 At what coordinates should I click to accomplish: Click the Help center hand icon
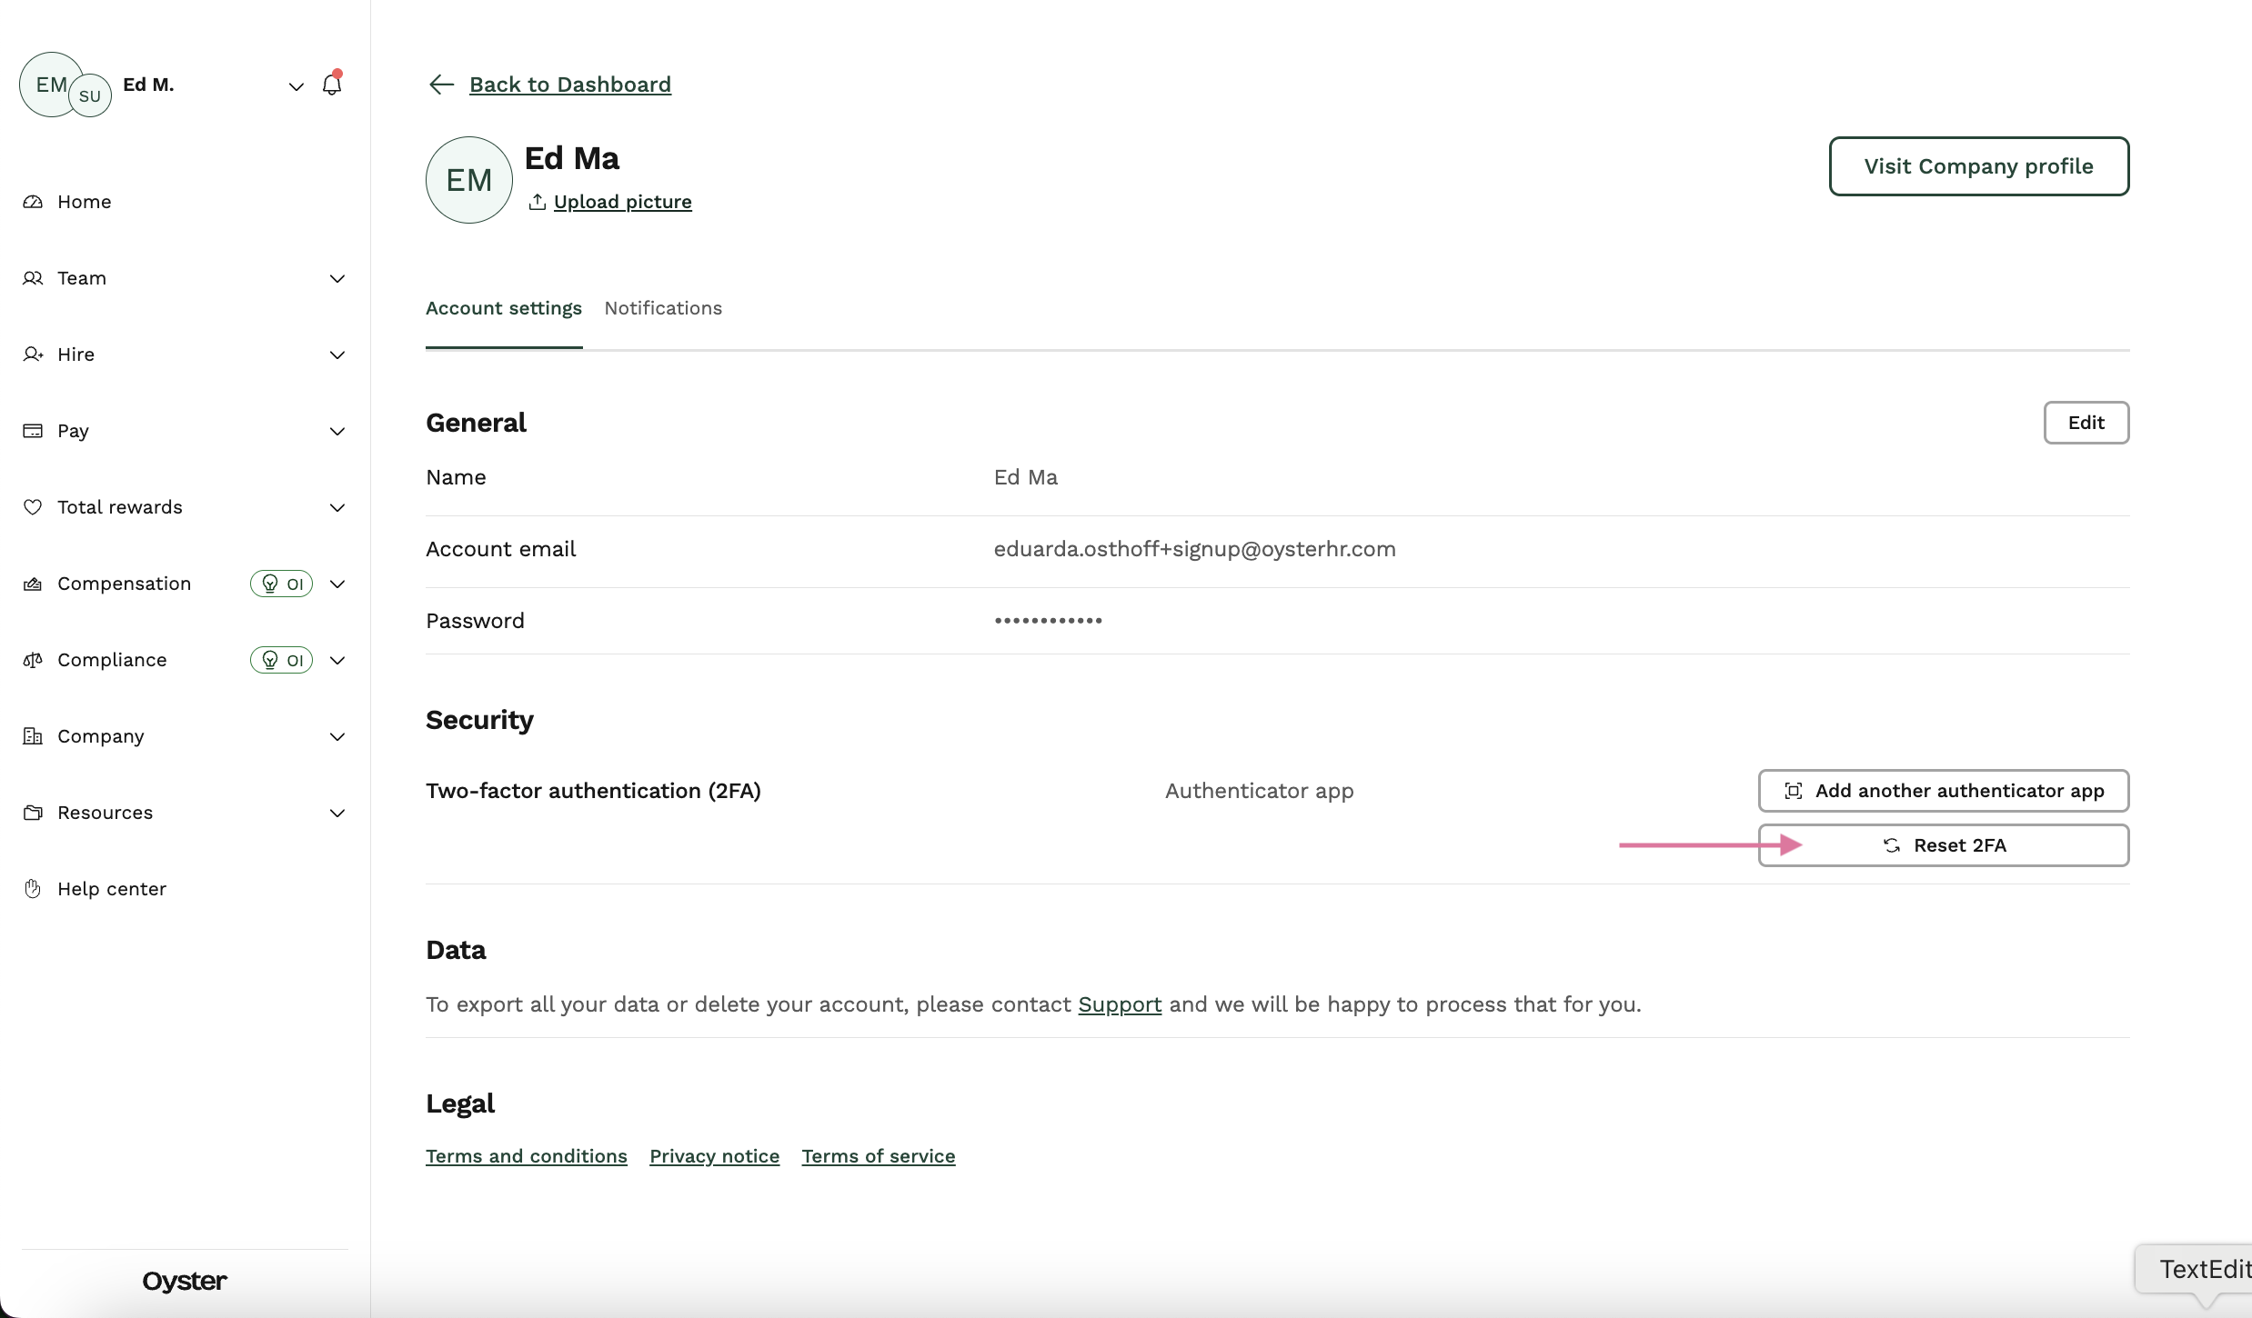point(33,889)
